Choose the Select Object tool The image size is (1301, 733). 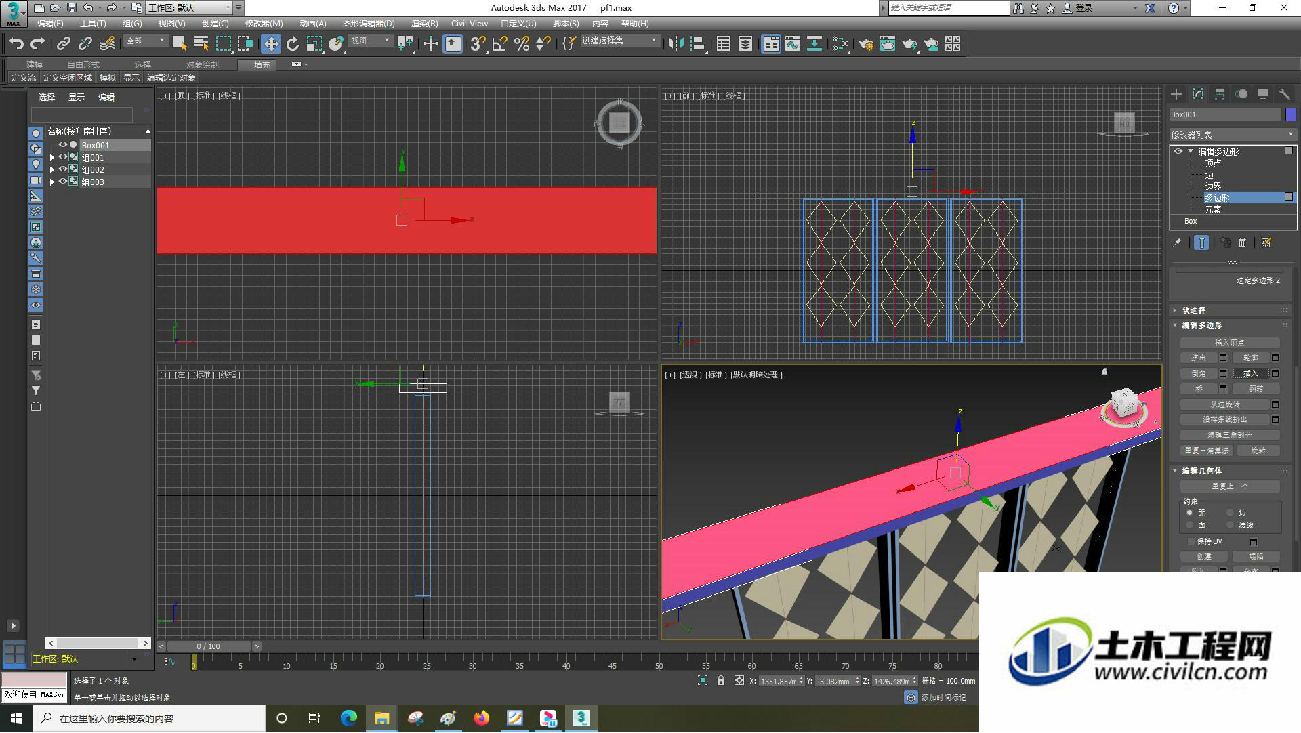180,44
